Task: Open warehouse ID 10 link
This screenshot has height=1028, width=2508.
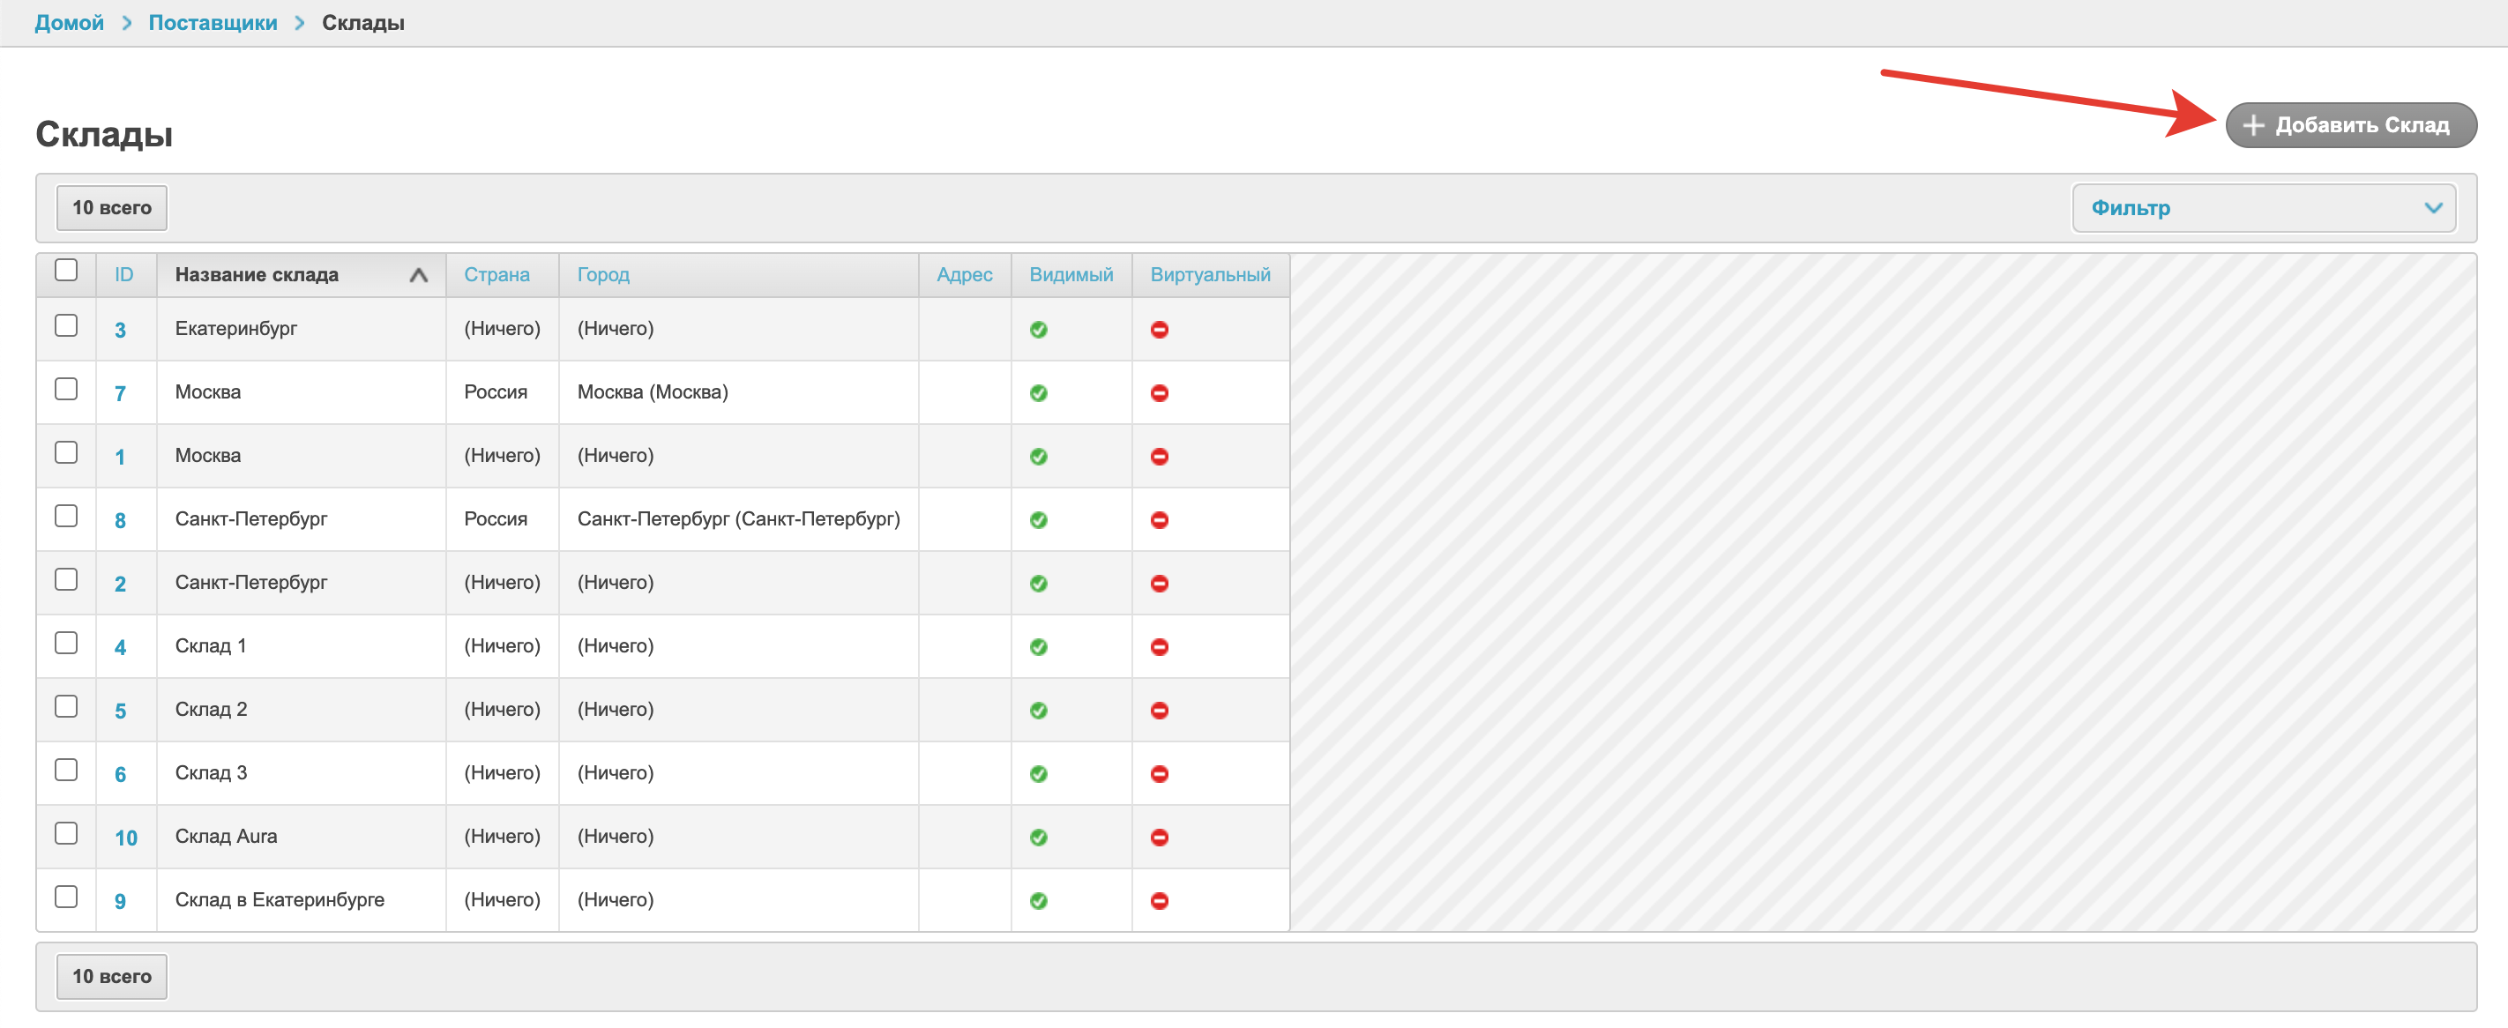Action: [125, 838]
